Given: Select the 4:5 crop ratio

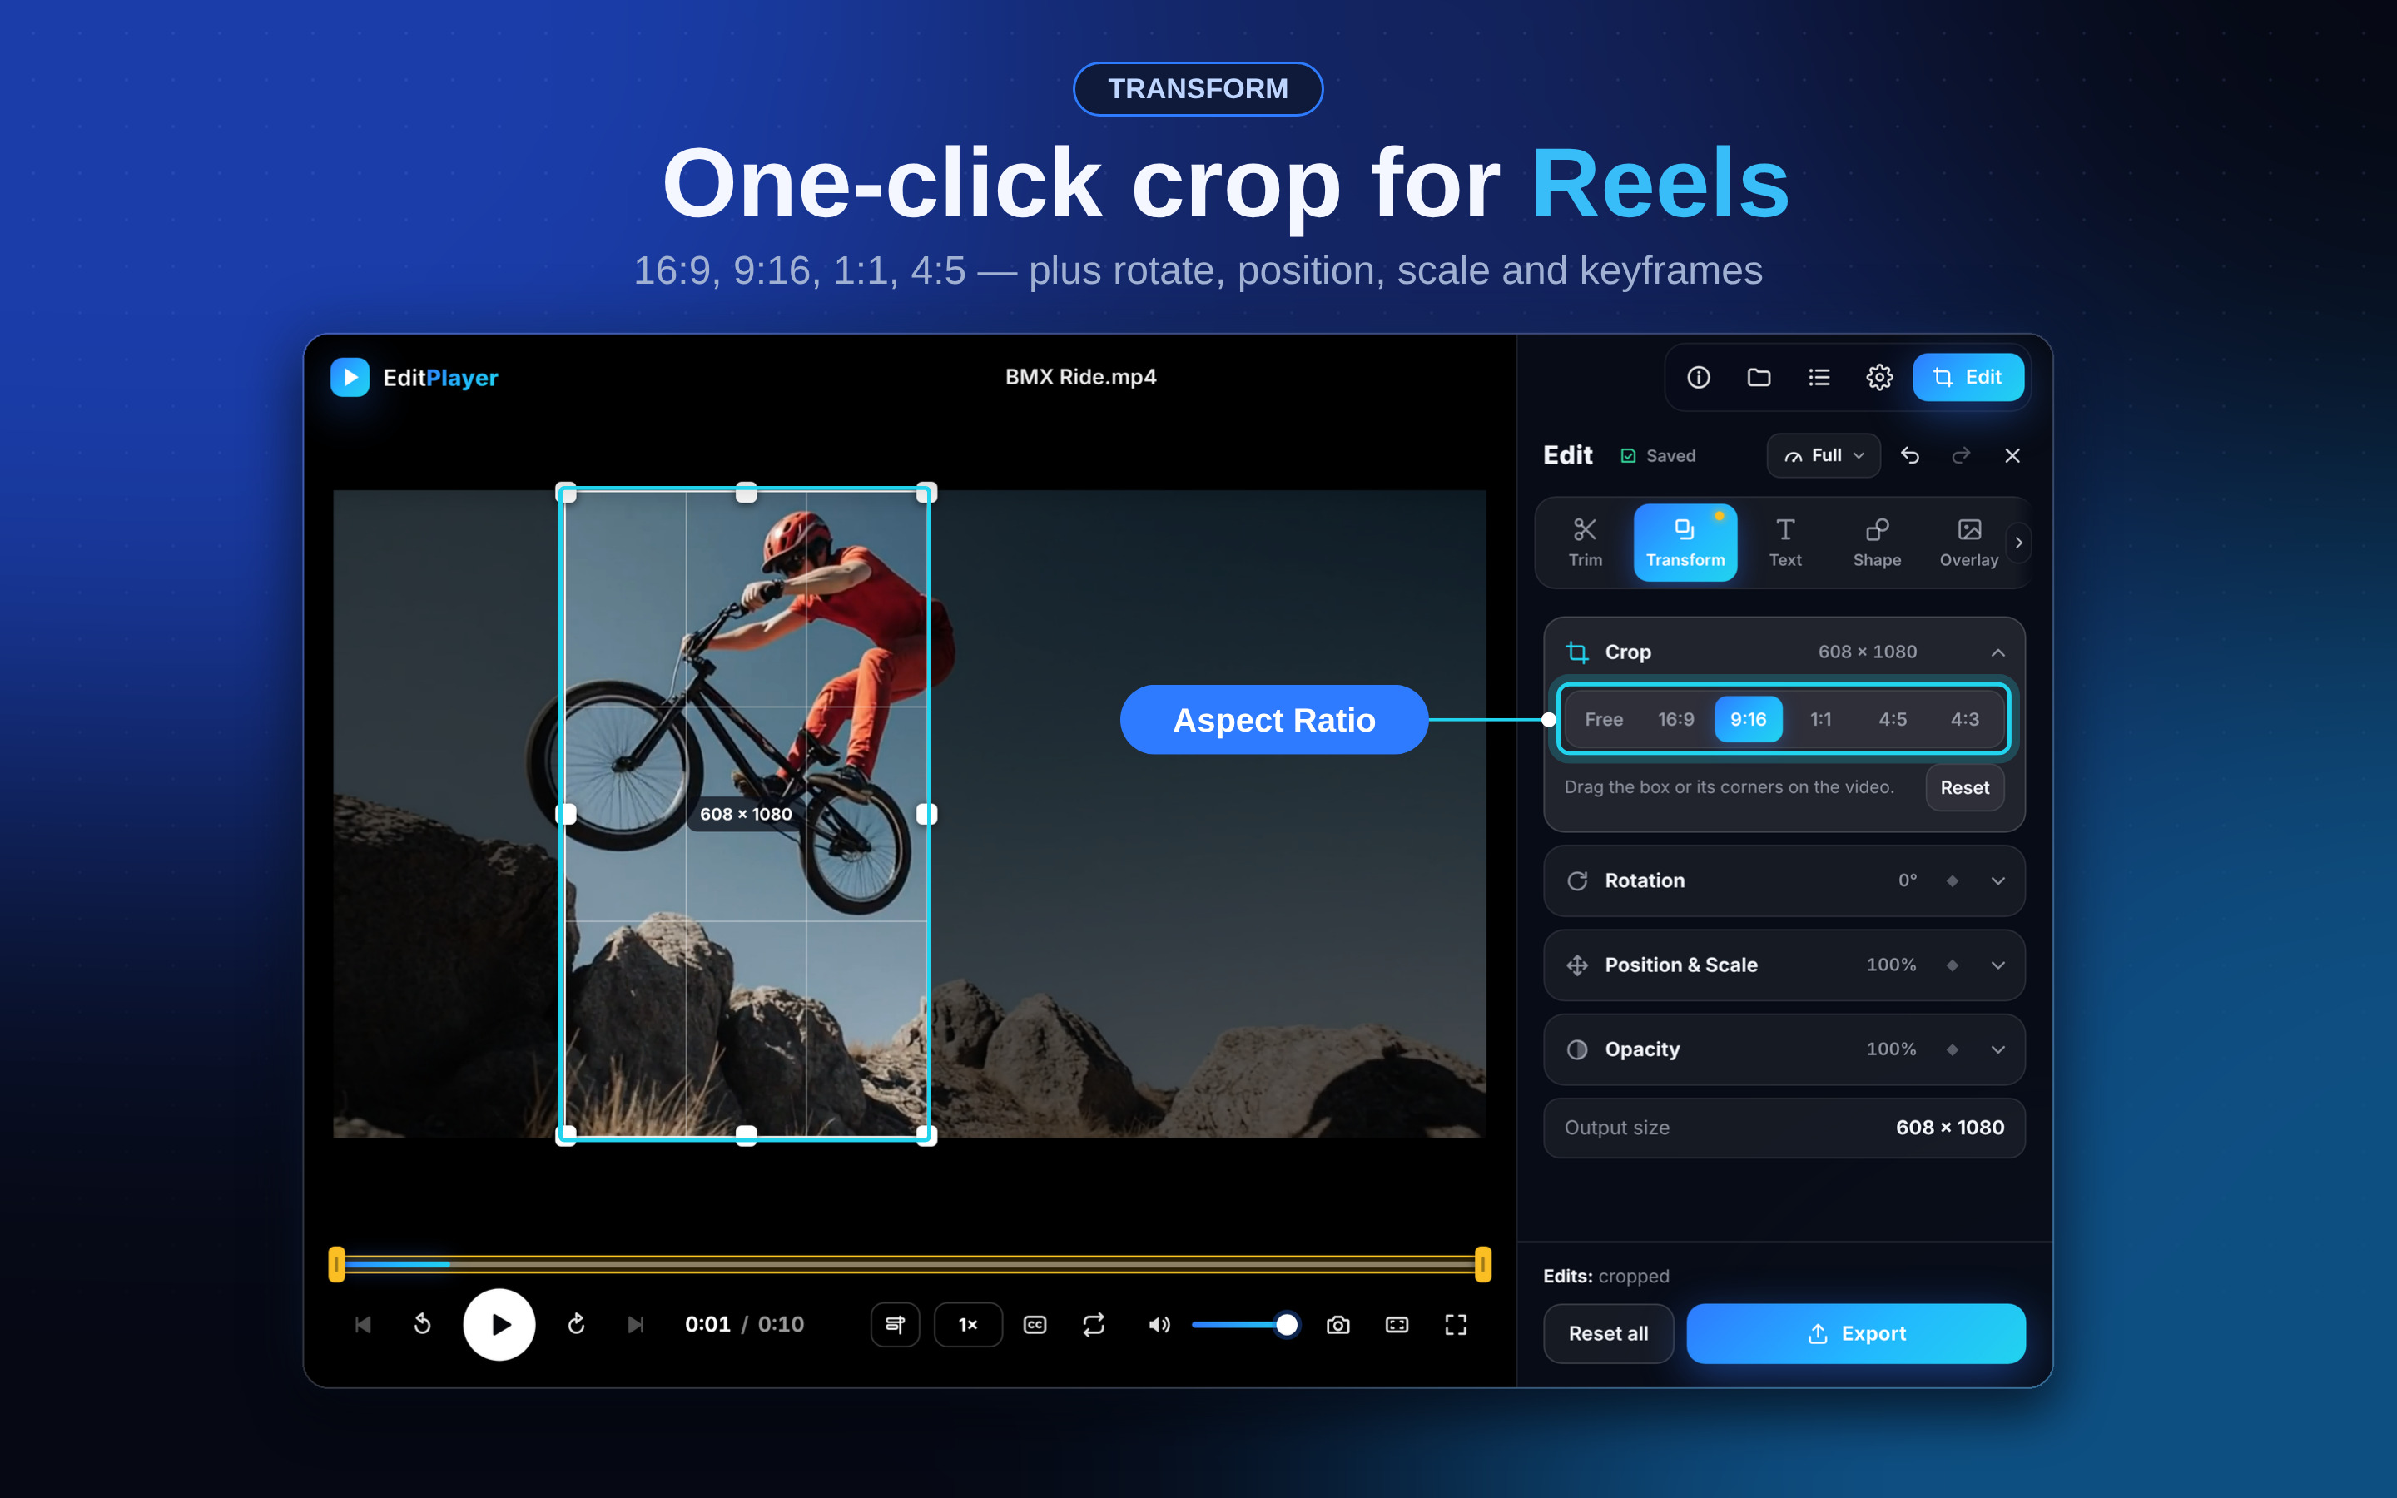Looking at the screenshot, I should (1893, 719).
